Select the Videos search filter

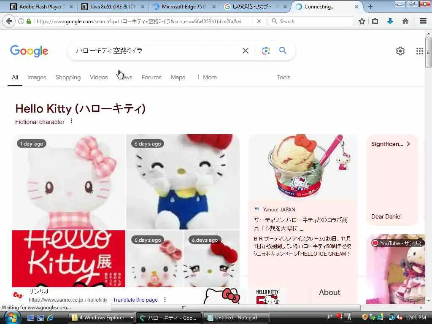pos(99,78)
